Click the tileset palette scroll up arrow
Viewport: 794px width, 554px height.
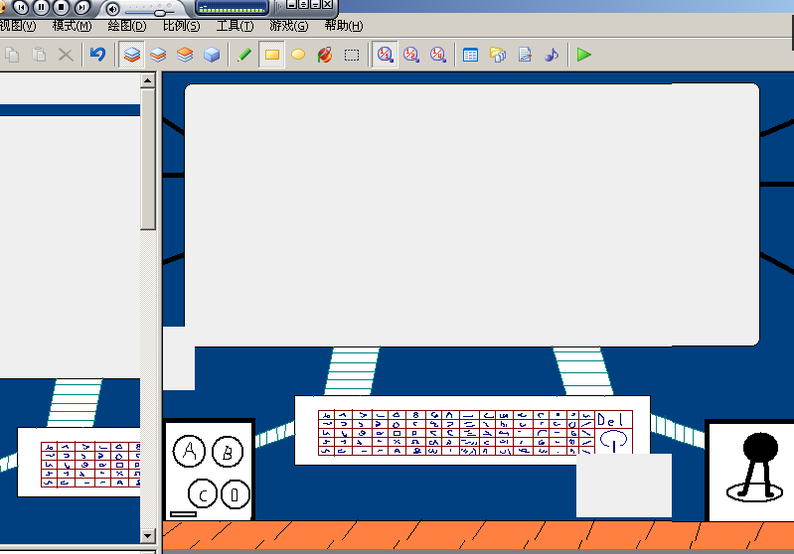148,80
